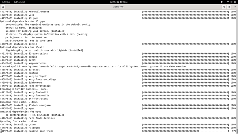
Task: Click the papirus-icon-theme 67% progress bar
Action: (185, 131)
